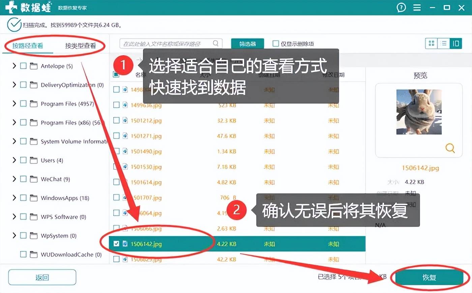
Task: Expand the Program Files (4957) folder
Action: pyautogui.click(x=14, y=104)
